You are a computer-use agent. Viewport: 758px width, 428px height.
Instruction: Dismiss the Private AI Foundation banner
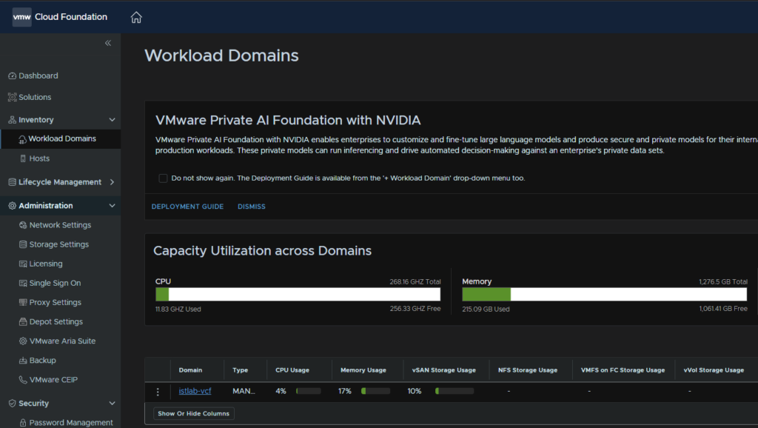tap(252, 207)
